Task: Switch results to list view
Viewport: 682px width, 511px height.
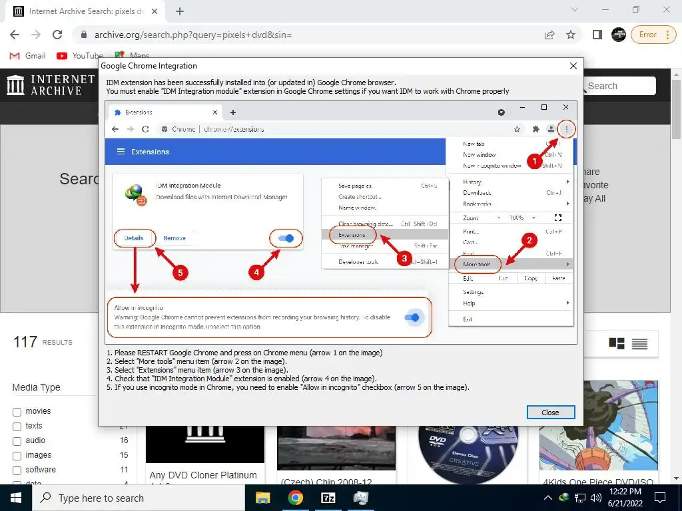Action: coord(639,343)
